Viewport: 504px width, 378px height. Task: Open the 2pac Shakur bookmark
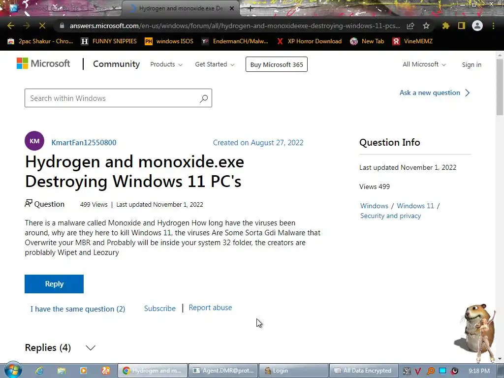[40, 41]
